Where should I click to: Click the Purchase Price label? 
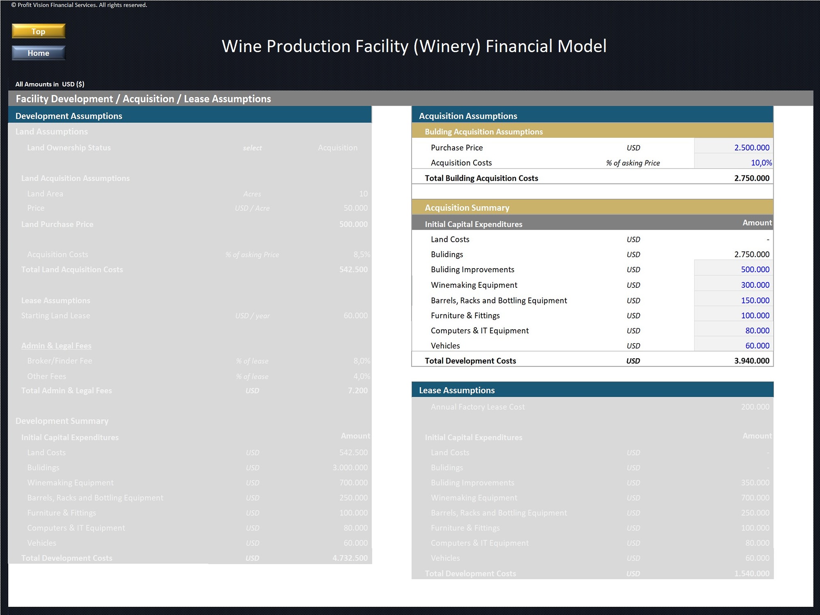pyautogui.click(x=457, y=148)
